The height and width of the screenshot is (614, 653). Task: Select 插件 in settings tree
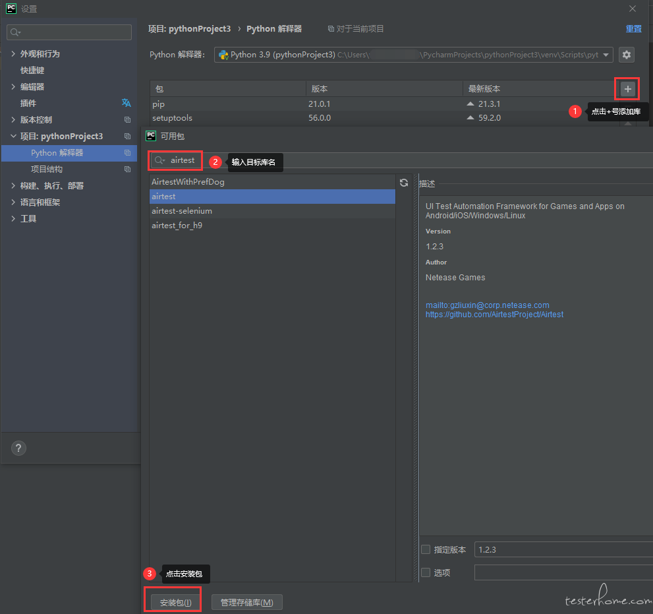(28, 103)
